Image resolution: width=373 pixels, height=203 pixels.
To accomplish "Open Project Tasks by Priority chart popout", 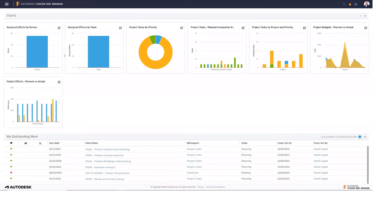I will (x=182, y=28).
